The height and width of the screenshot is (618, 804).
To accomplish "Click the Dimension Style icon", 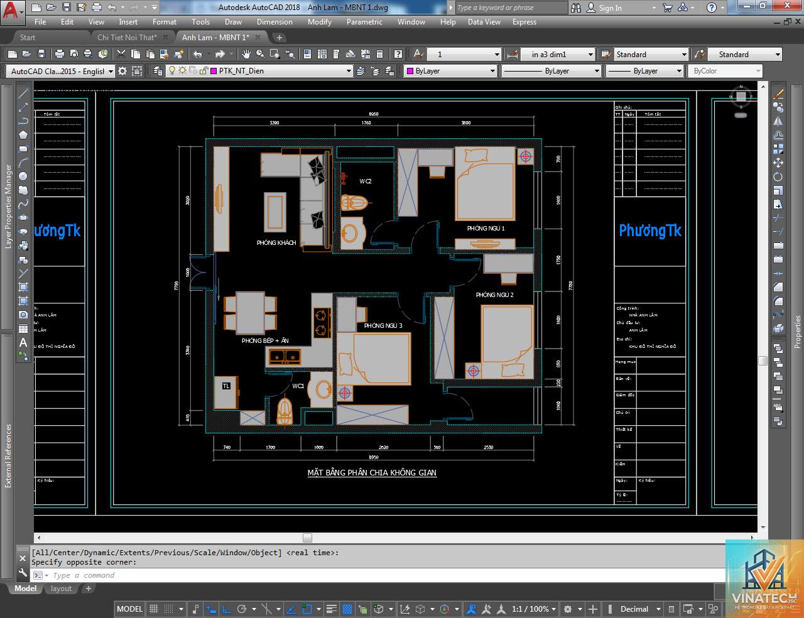I will point(512,54).
